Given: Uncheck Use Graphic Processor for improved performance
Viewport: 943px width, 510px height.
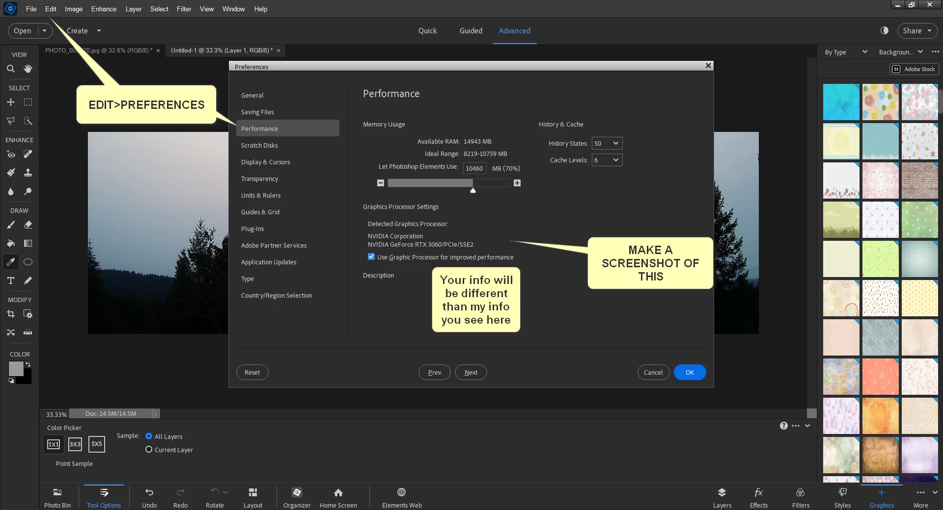Looking at the screenshot, I should click(371, 256).
